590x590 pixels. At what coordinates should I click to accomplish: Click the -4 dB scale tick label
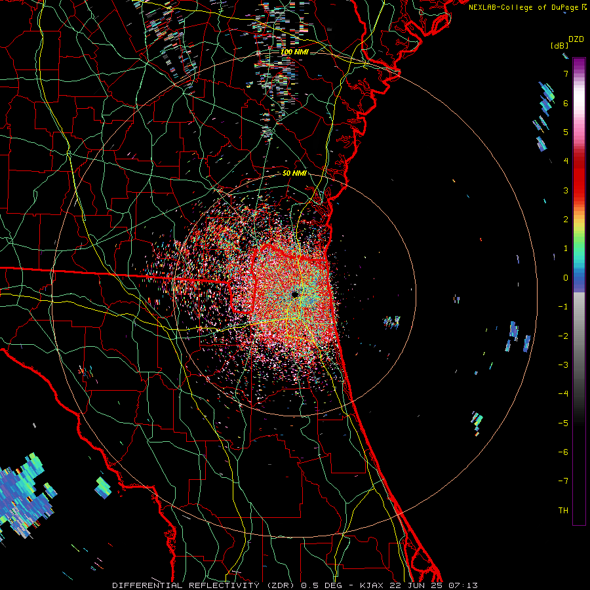click(x=563, y=393)
